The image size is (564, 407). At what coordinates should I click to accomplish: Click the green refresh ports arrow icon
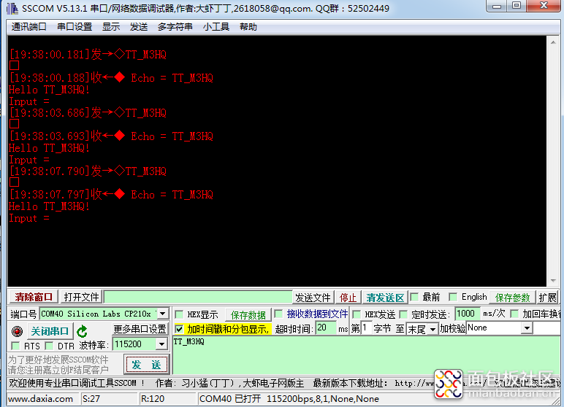(82, 331)
